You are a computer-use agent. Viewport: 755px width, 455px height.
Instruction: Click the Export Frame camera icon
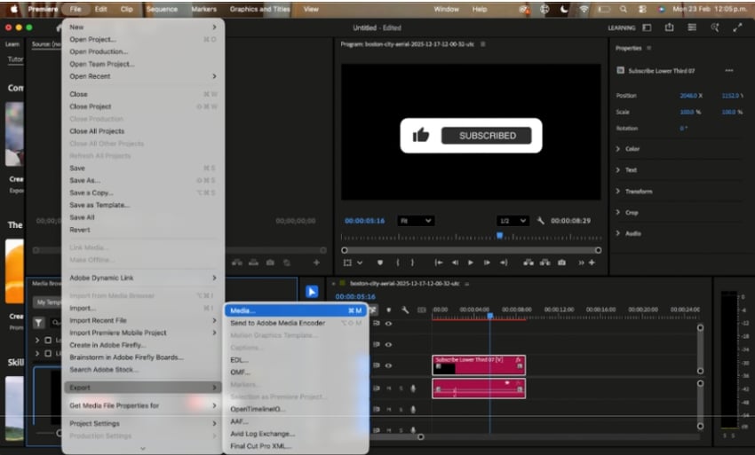click(560, 263)
